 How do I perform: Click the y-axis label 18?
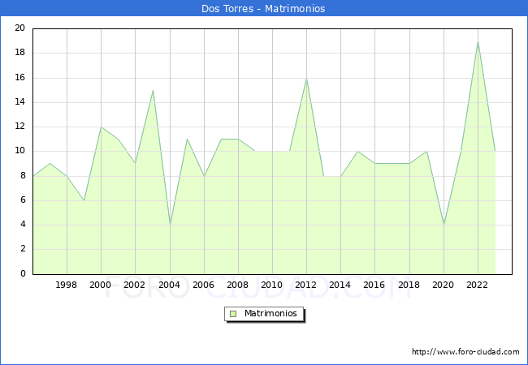pos(20,53)
